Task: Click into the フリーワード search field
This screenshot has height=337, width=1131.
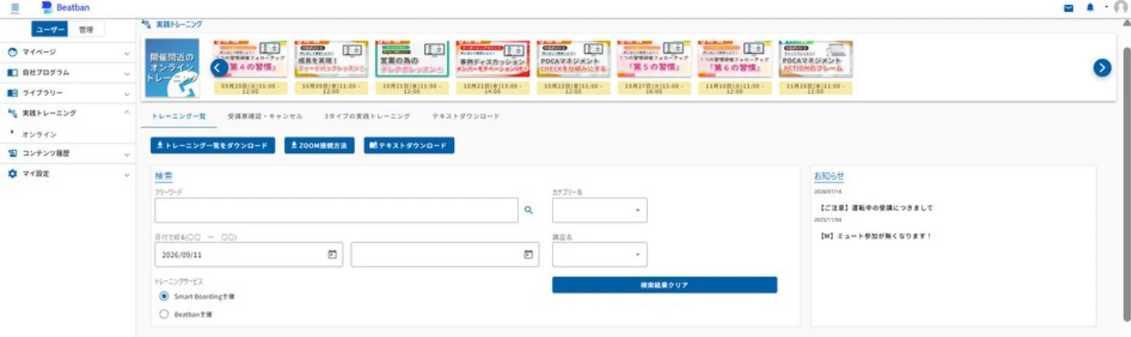Action: tap(336, 210)
